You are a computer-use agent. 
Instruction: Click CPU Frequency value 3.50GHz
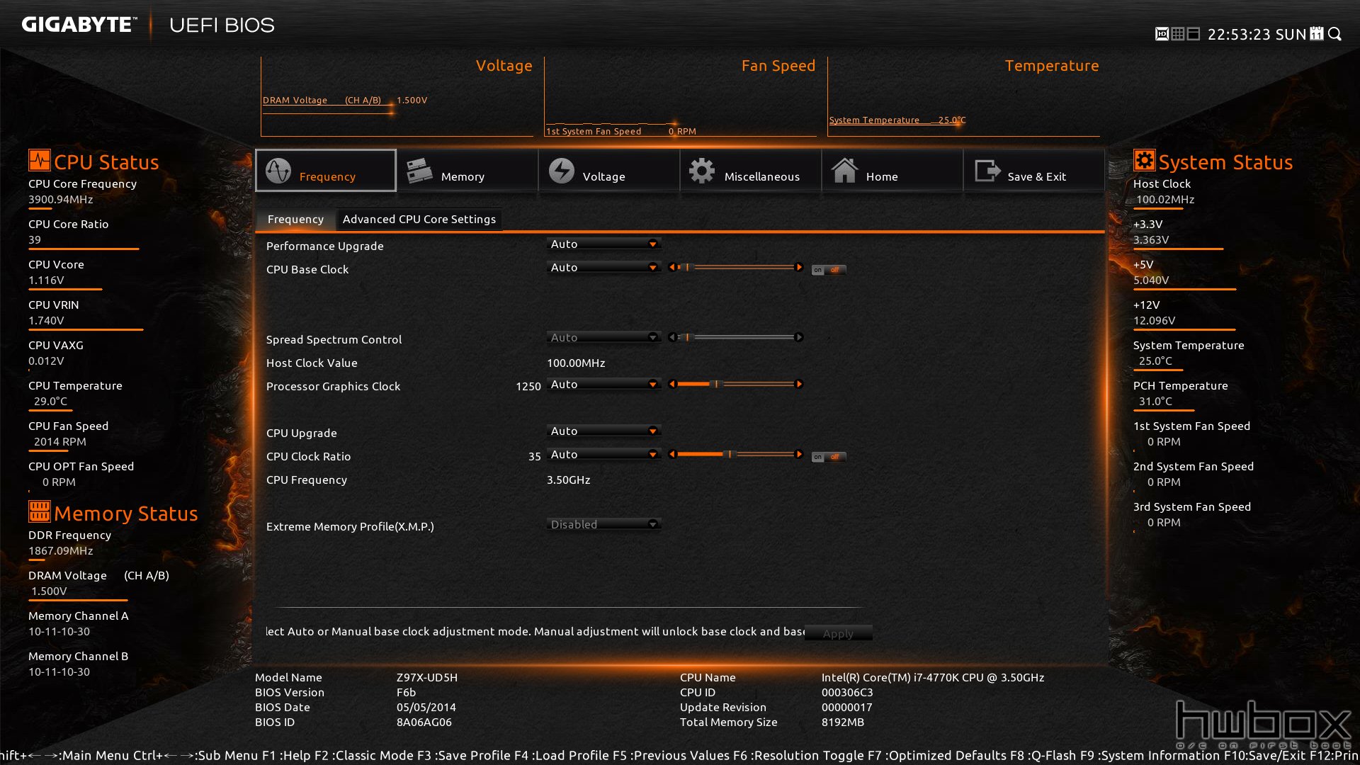568,480
